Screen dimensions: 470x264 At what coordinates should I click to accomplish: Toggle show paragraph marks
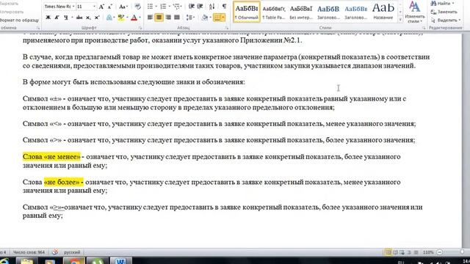(x=224, y=7)
